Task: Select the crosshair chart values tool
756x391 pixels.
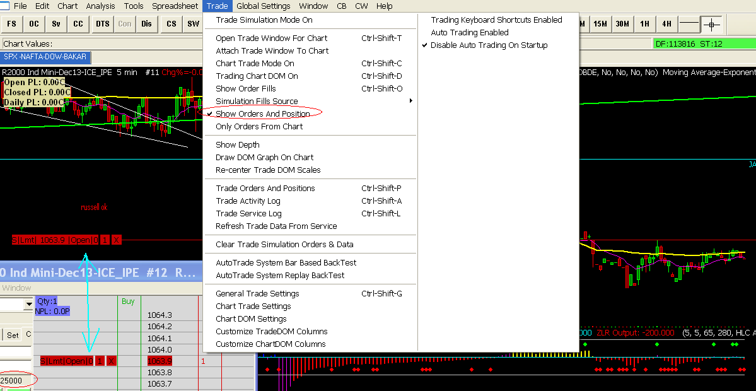Action: tap(711, 23)
